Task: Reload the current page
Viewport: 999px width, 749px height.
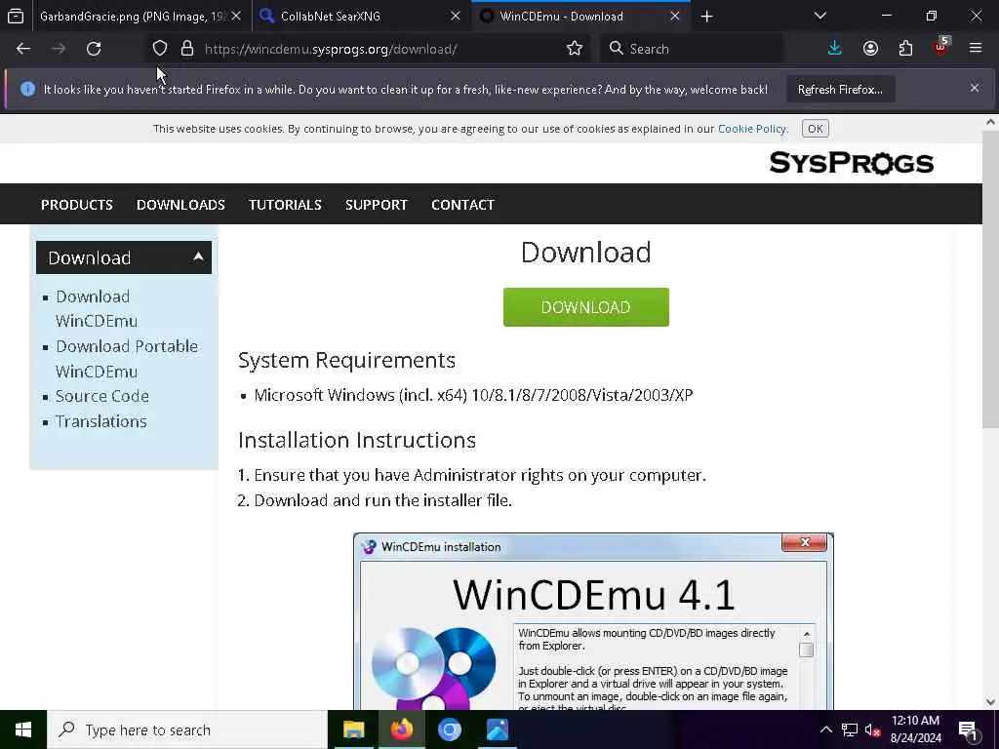Action: [94, 49]
